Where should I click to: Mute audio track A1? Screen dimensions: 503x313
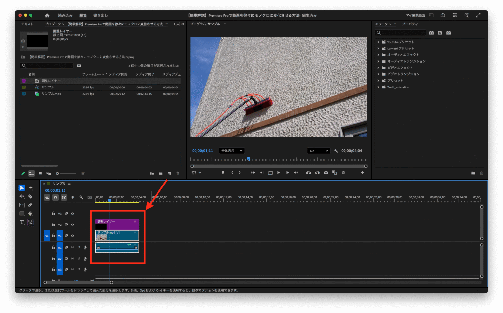point(73,247)
